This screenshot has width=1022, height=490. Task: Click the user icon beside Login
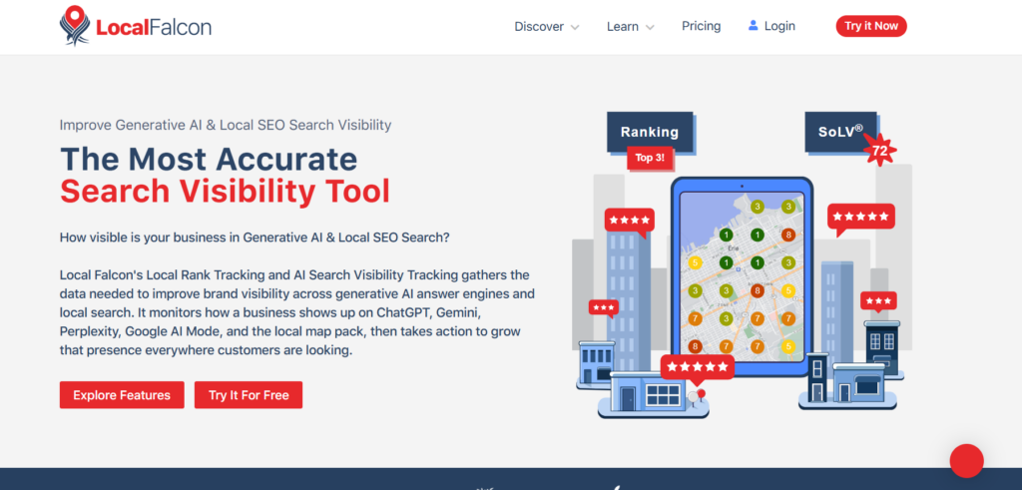coord(754,25)
